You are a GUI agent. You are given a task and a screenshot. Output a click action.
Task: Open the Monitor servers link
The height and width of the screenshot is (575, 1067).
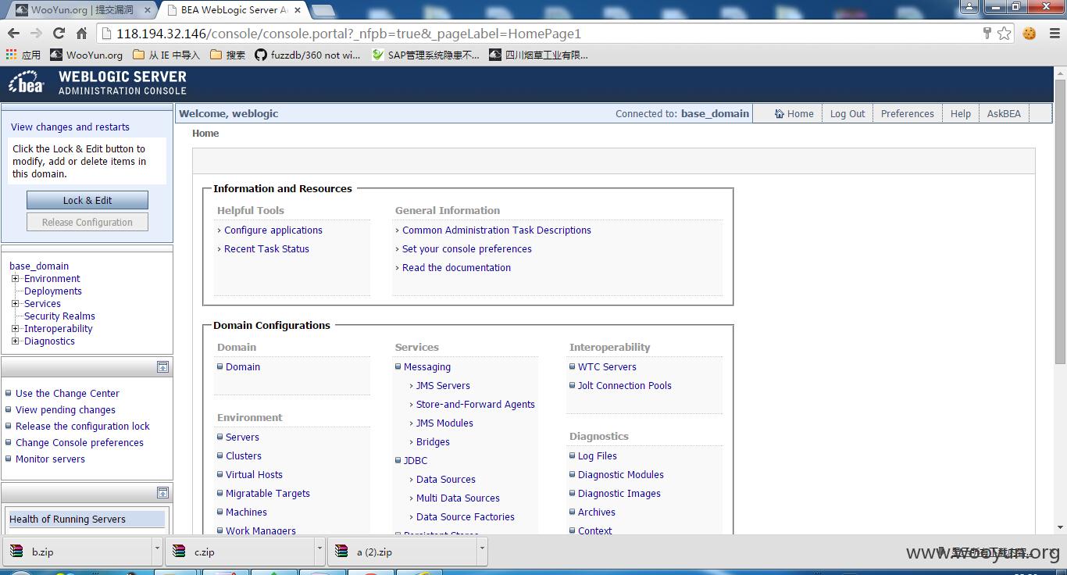50,459
